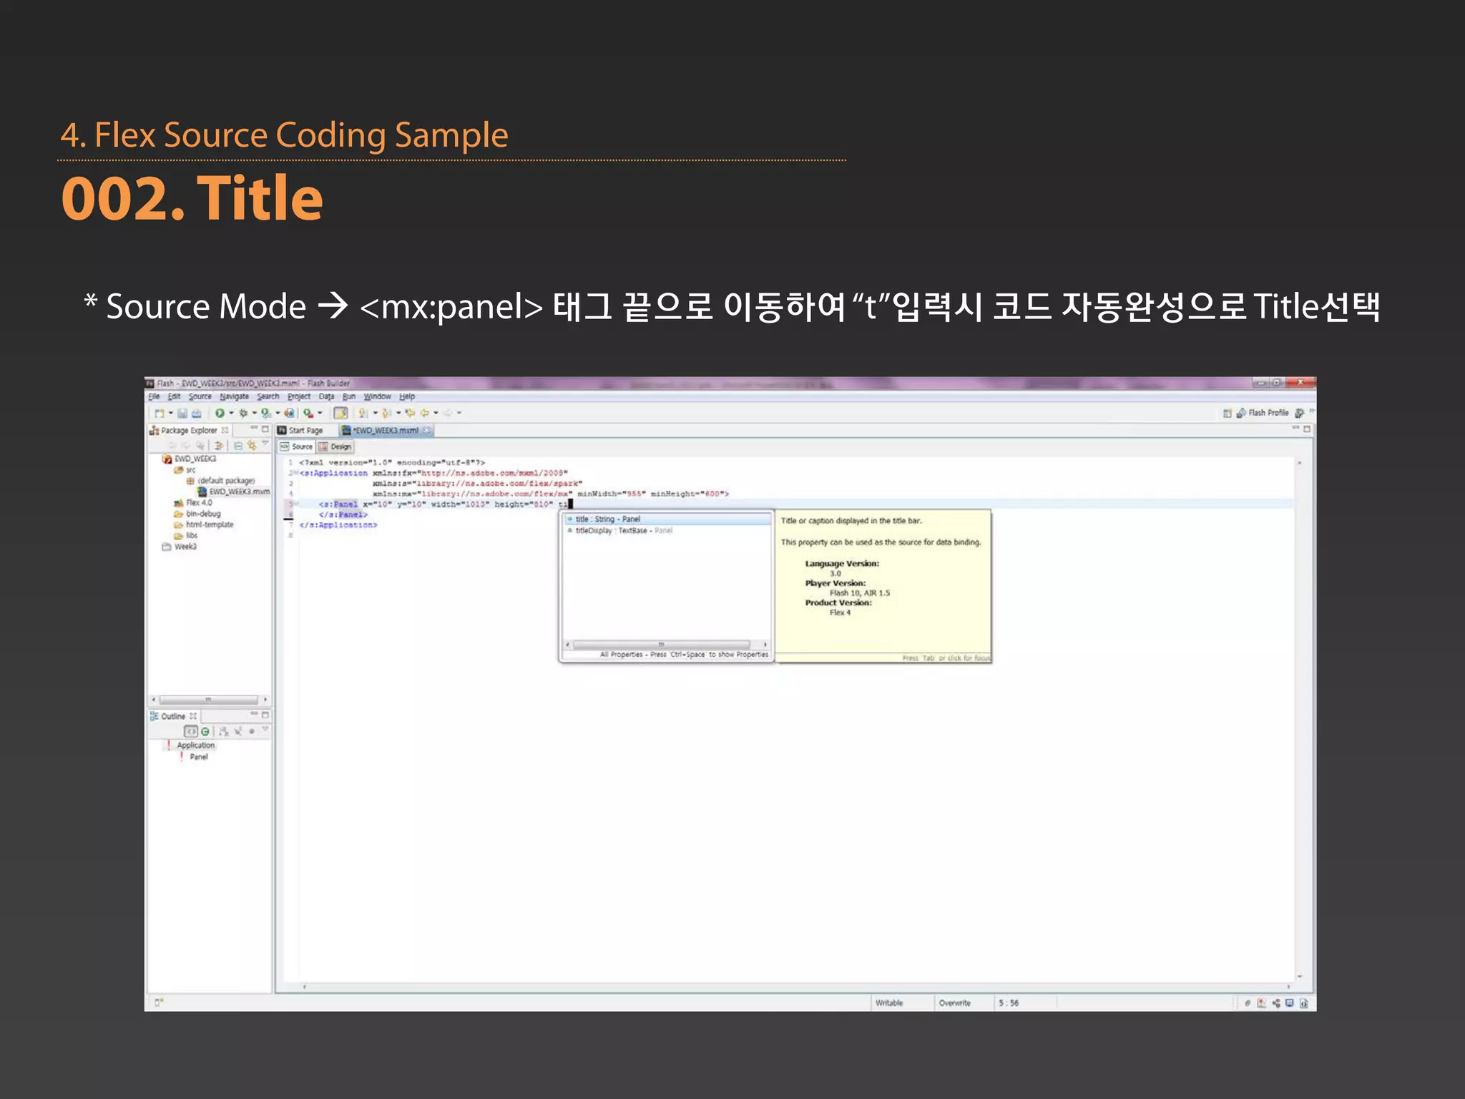Minimize the Outline view panel
1465x1099 pixels.
click(254, 714)
